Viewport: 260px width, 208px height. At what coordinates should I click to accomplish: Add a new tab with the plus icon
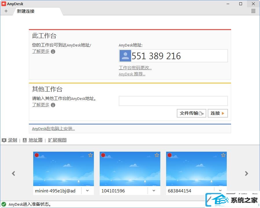point(6,11)
